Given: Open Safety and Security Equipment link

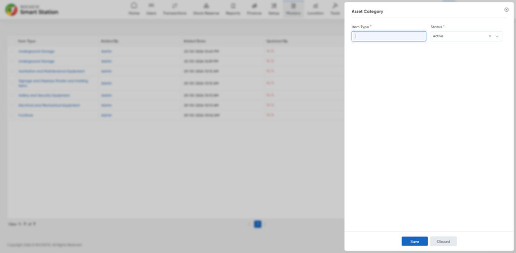Looking at the screenshot, I should 44,95.
